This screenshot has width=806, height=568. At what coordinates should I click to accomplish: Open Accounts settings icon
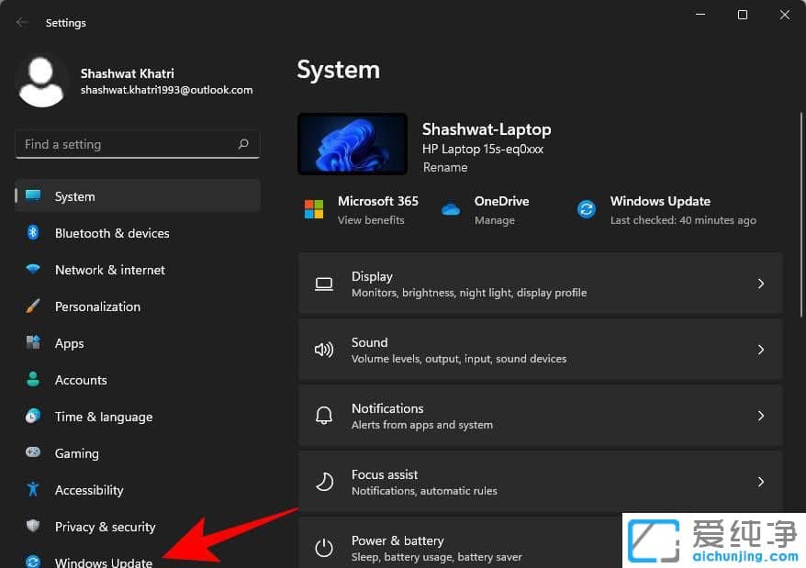(33, 380)
